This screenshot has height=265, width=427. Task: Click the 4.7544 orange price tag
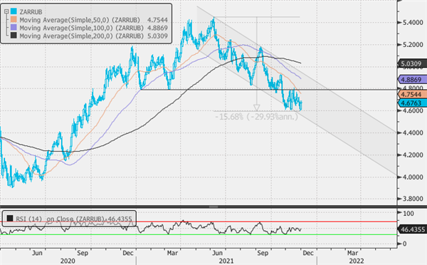(412, 95)
